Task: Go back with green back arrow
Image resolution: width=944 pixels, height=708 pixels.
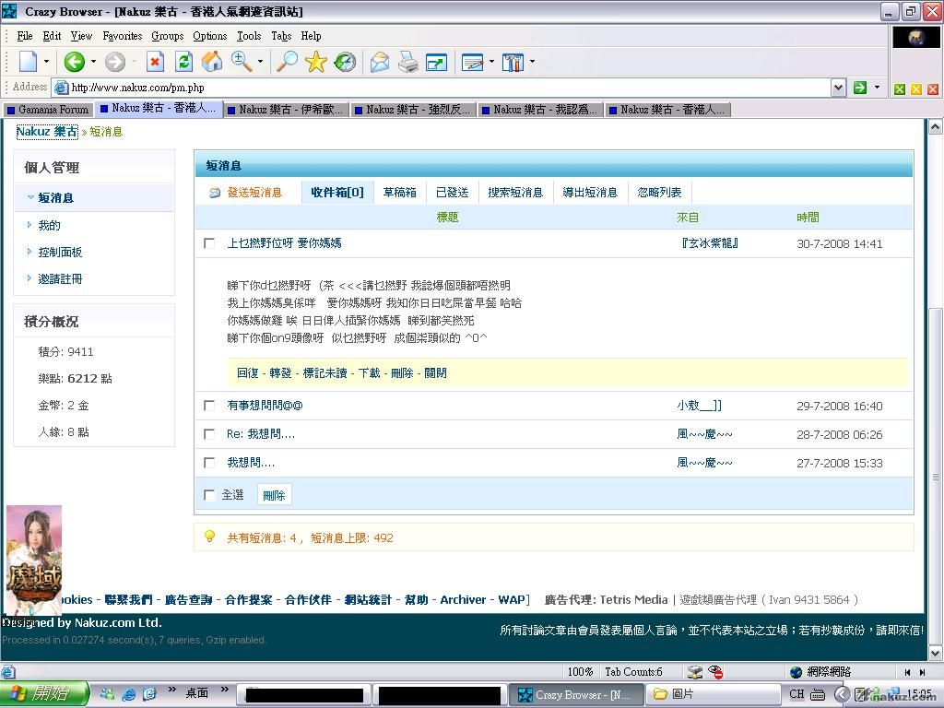Action: click(x=74, y=62)
